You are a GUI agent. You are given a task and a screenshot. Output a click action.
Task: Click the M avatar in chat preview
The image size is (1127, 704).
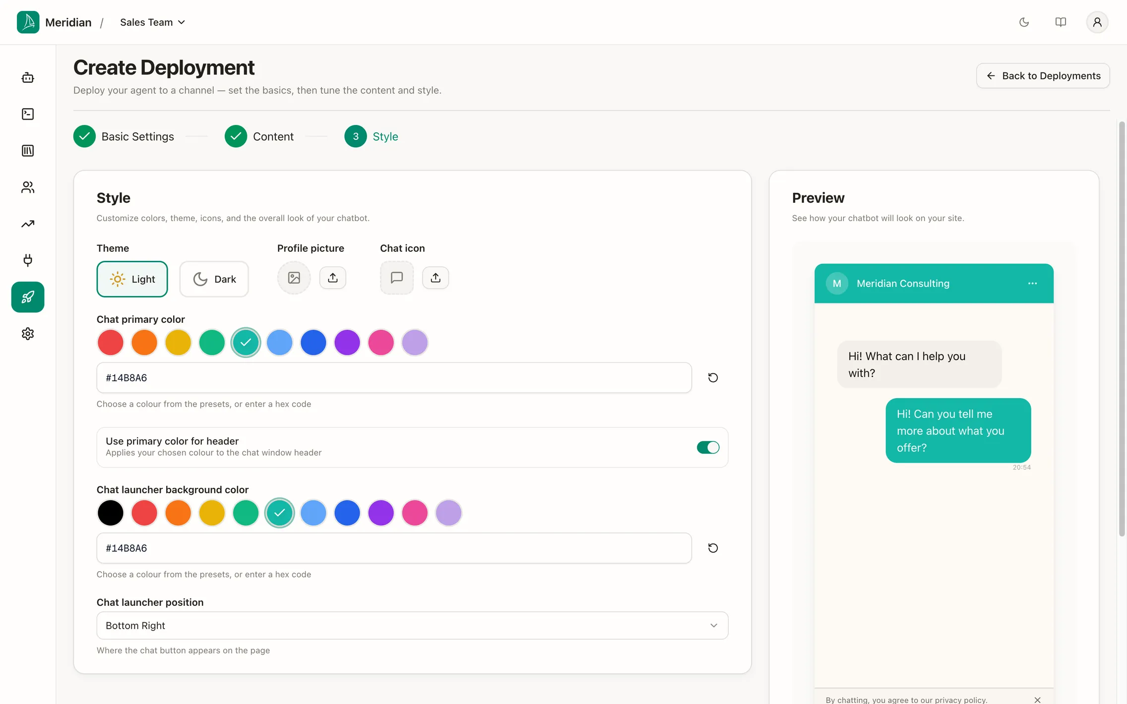(837, 284)
